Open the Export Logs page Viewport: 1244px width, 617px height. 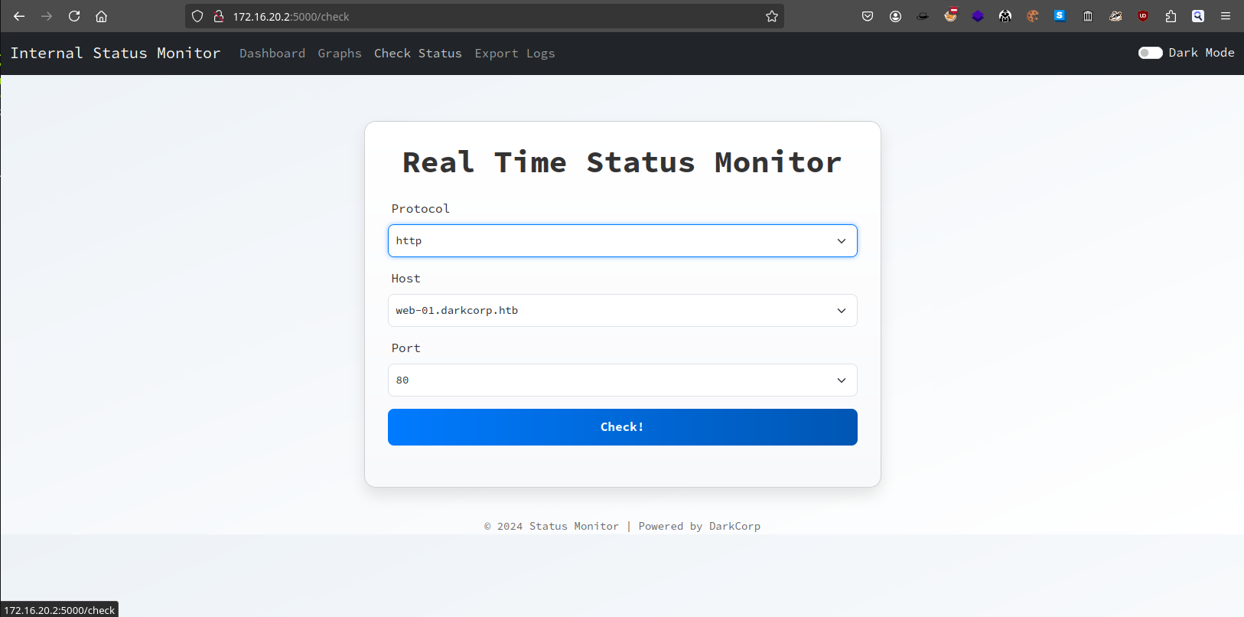(x=514, y=54)
